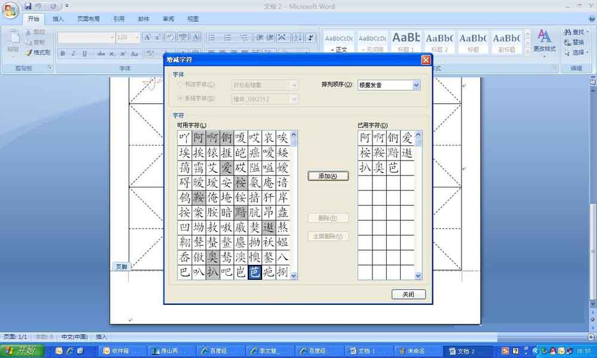Click the Office Button orb
The image size is (597, 358).
[x=10, y=10]
